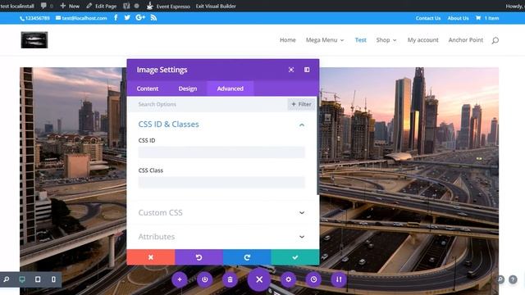This screenshot has width=525, height=295.
Task: Open Event Espresso in admin bar
Action: 168,6
